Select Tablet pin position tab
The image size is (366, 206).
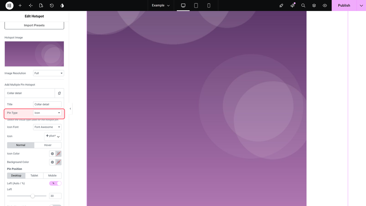tap(34, 175)
